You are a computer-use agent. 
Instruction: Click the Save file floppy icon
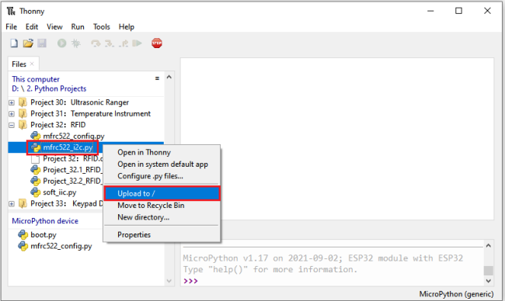tap(42, 43)
